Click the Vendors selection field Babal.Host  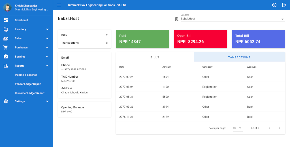(233, 19)
